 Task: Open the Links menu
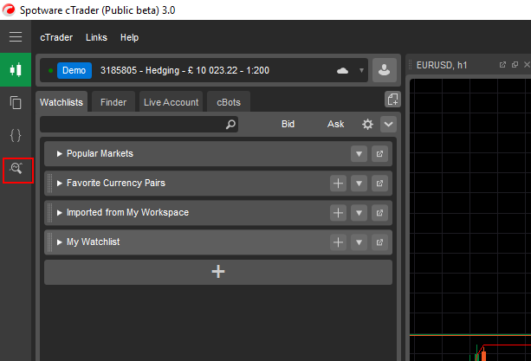[96, 37]
